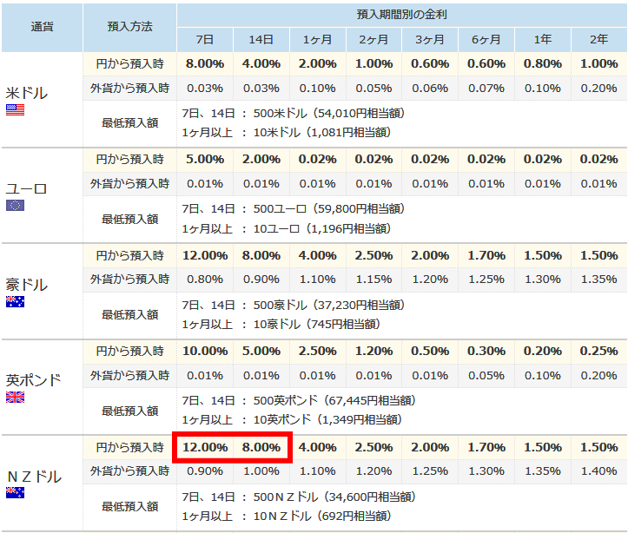The width and height of the screenshot is (628, 533).
Task: Click the US flag icon under 米ドル
Action: tap(16, 109)
